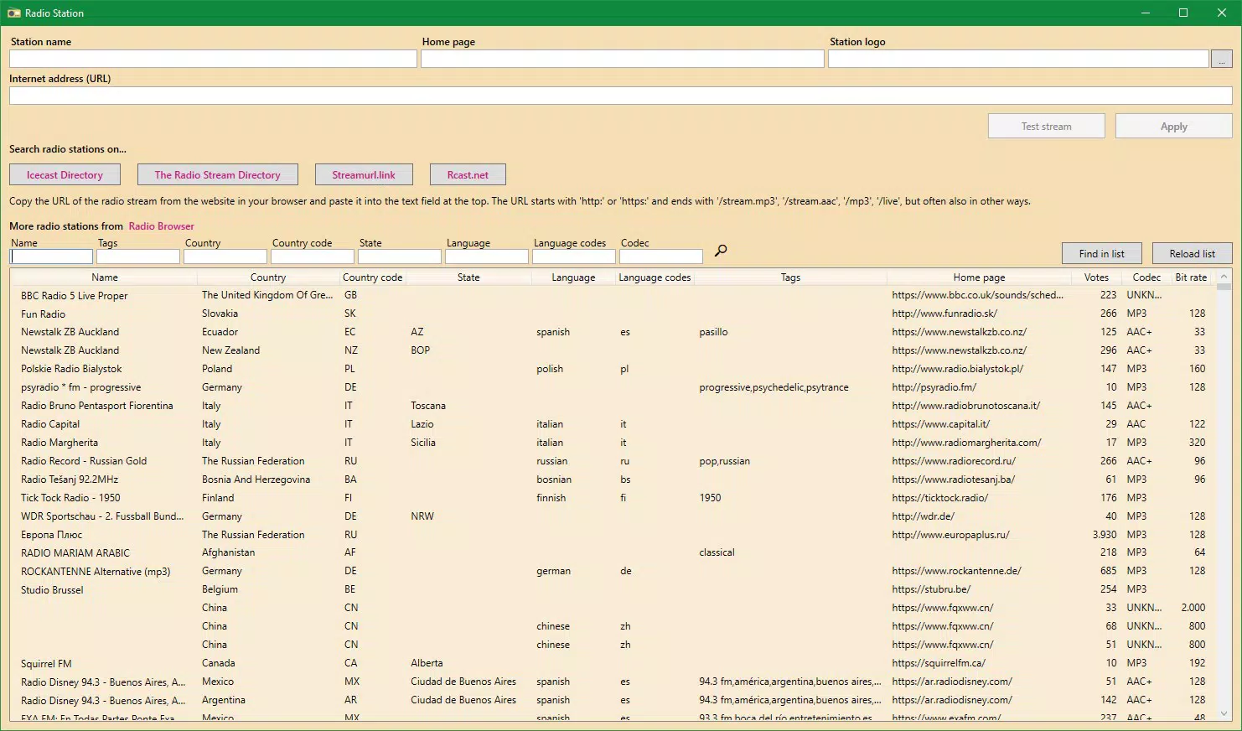This screenshot has width=1242, height=731.
Task: Open Rcast.net button
Action: click(468, 174)
